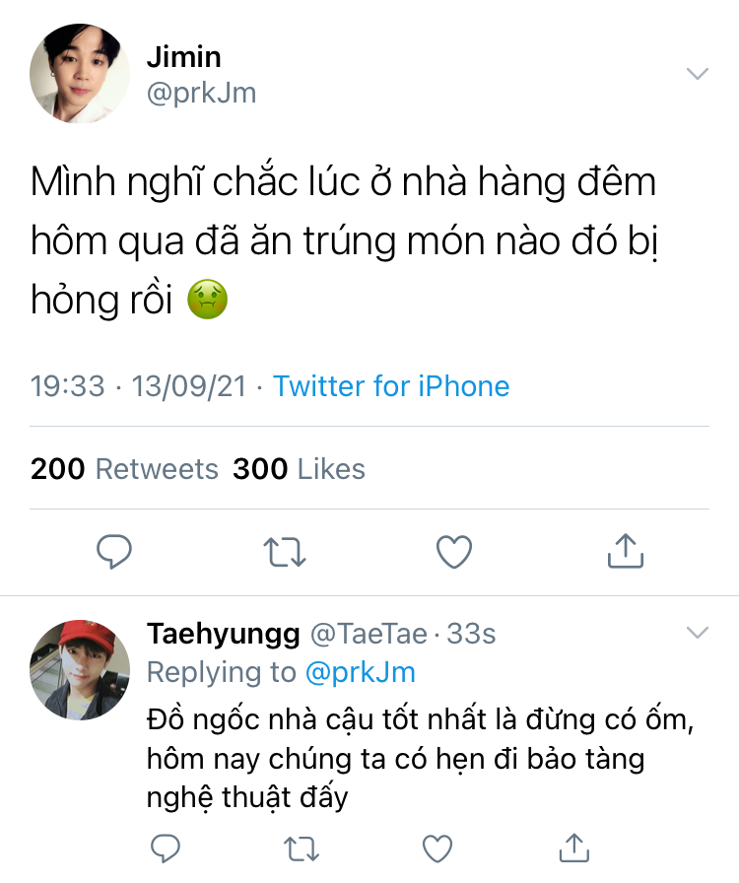739x884 pixels.
Task: Open the @prkJm mention in the reply
Action: pos(361,672)
